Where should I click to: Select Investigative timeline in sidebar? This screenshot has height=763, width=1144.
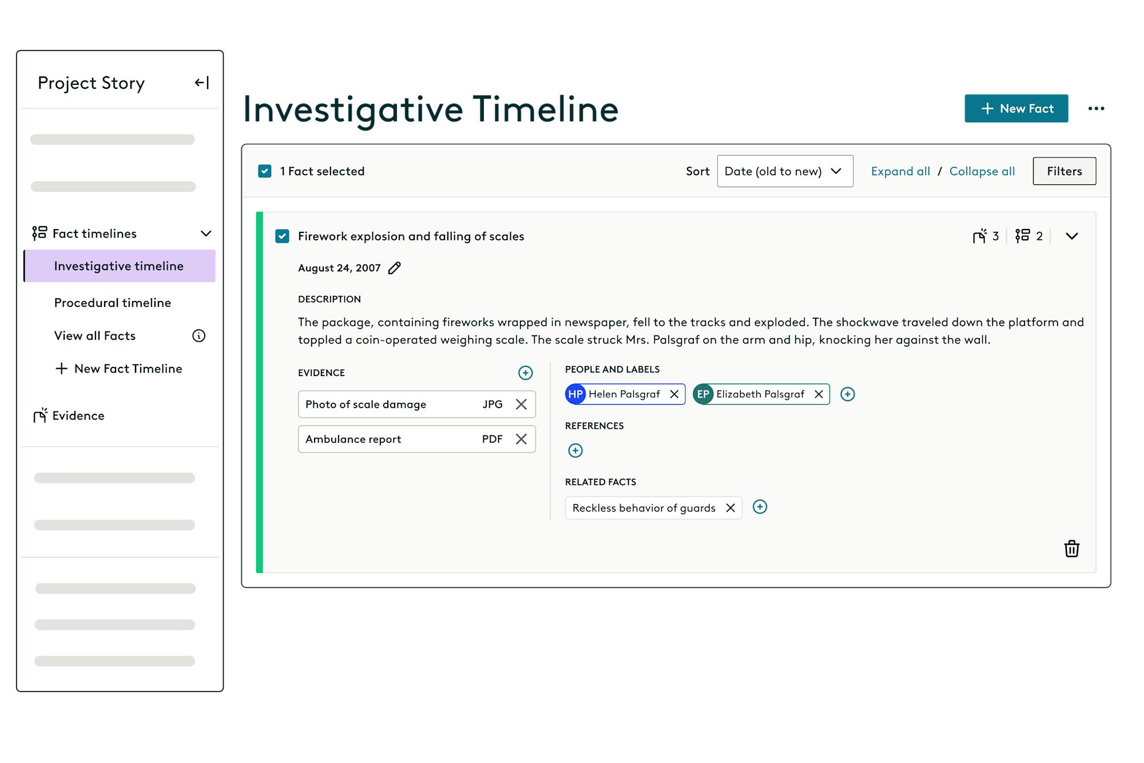[x=120, y=266]
